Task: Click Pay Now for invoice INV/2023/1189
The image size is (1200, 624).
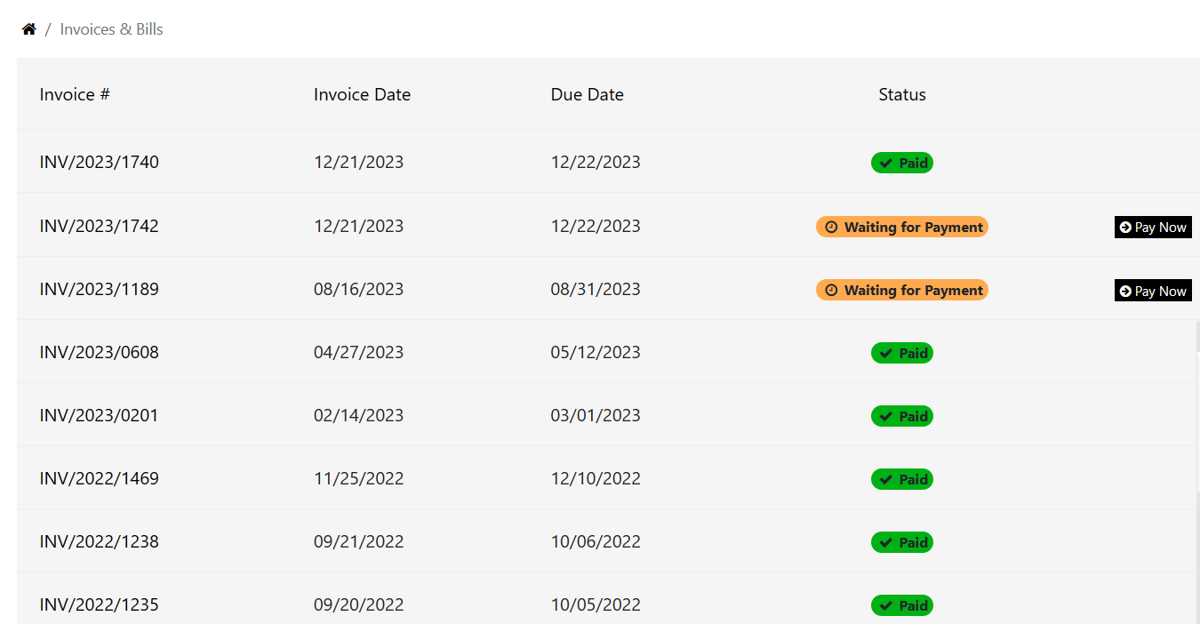Action: tap(1152, 291)
